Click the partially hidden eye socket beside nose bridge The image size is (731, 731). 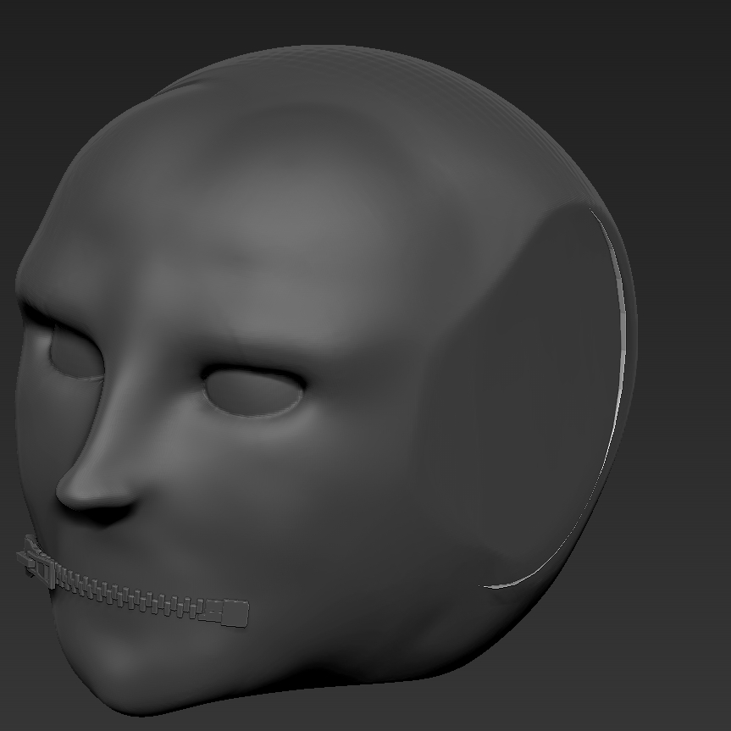pos(75,352)
